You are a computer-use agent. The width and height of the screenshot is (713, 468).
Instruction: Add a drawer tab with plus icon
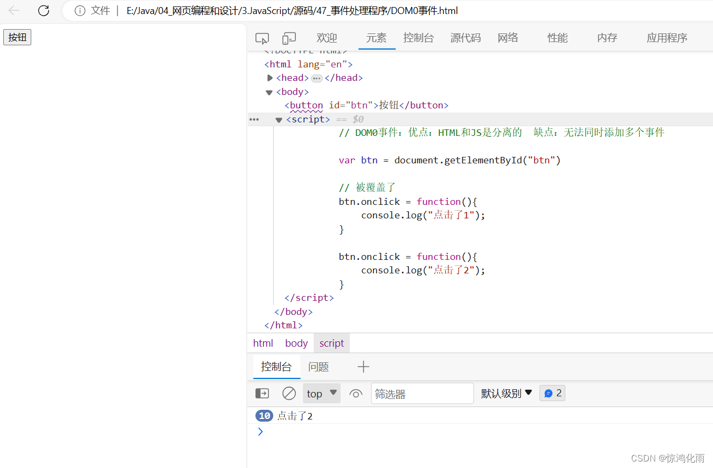[363, 367]
